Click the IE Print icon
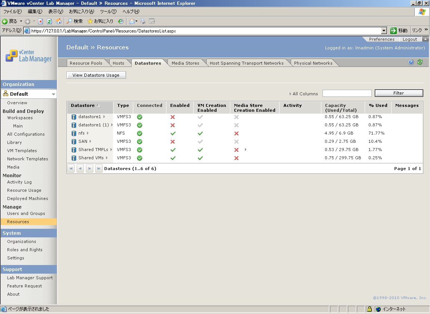 (x=143, y=21)
